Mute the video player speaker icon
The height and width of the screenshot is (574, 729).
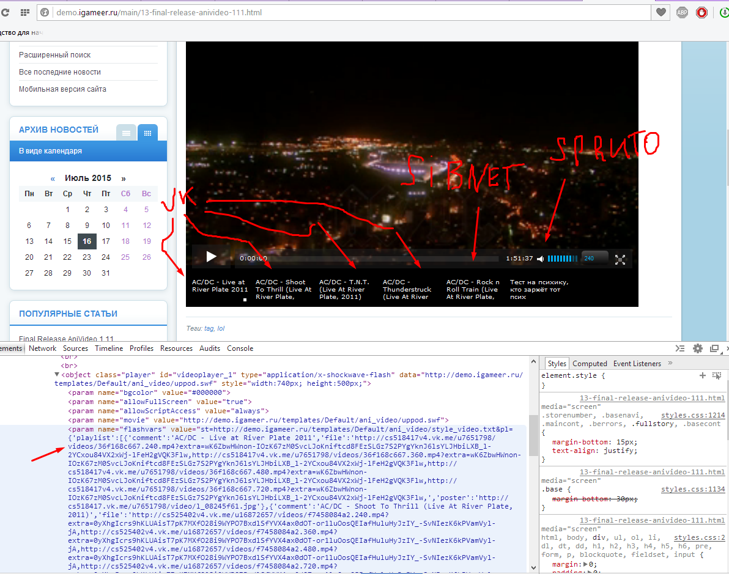click(x=540, y=259)
